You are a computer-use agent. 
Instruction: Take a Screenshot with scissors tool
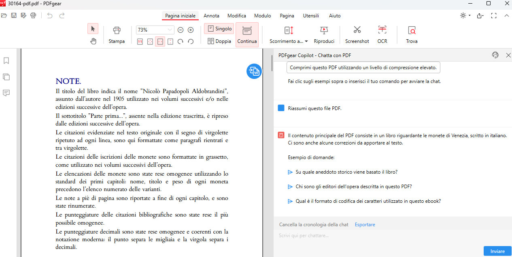pyautogui.click(x=357, y=35)
